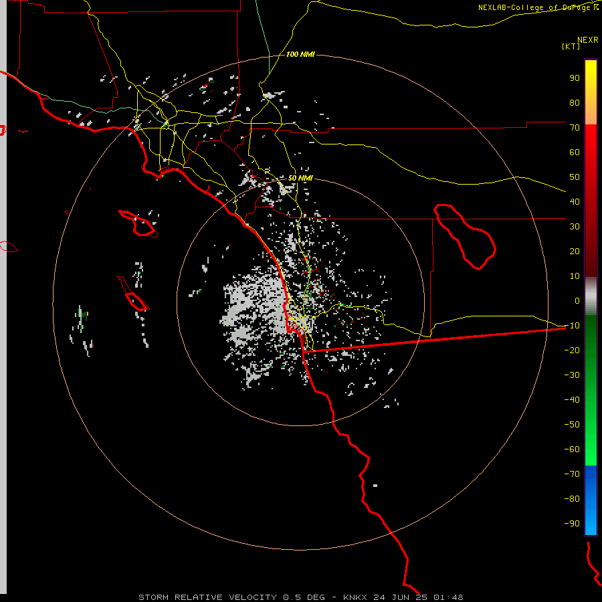The height and width of the screenshot is (602, 602).
Task: Click the -50 value on the velocity scale
Action: 572,424
